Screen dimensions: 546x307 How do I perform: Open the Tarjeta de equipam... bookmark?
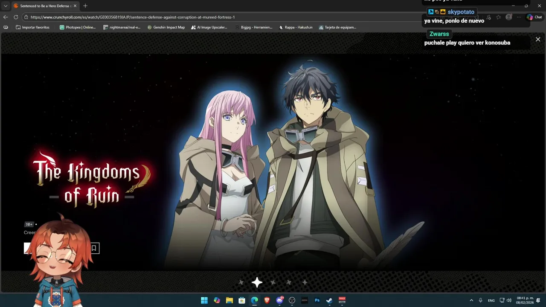(x=337, y=27)
